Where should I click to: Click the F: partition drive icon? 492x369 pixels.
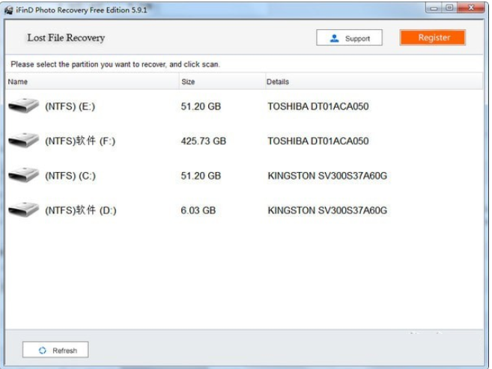pos(23,140)
